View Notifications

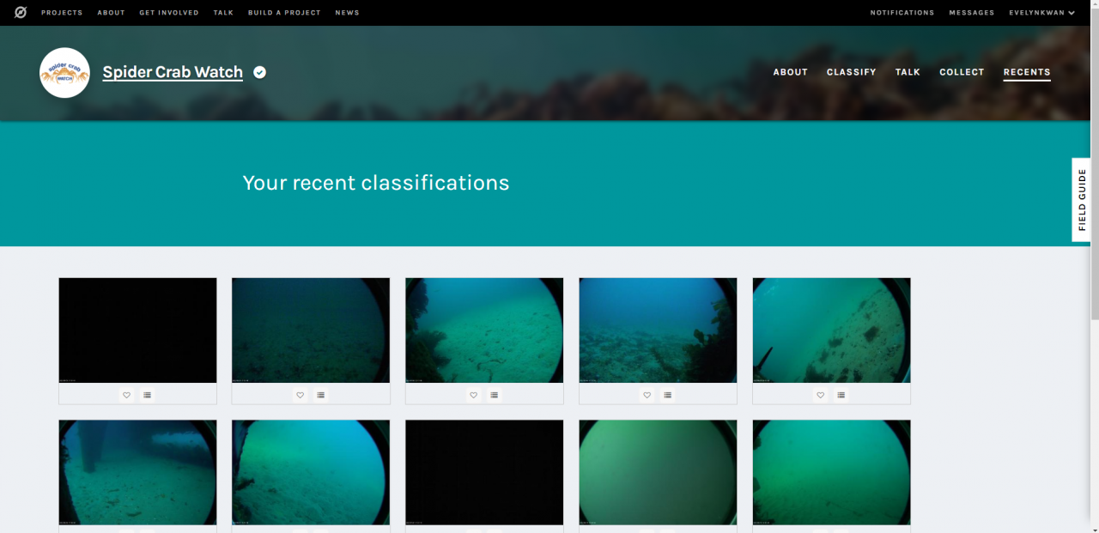point(902,13)
